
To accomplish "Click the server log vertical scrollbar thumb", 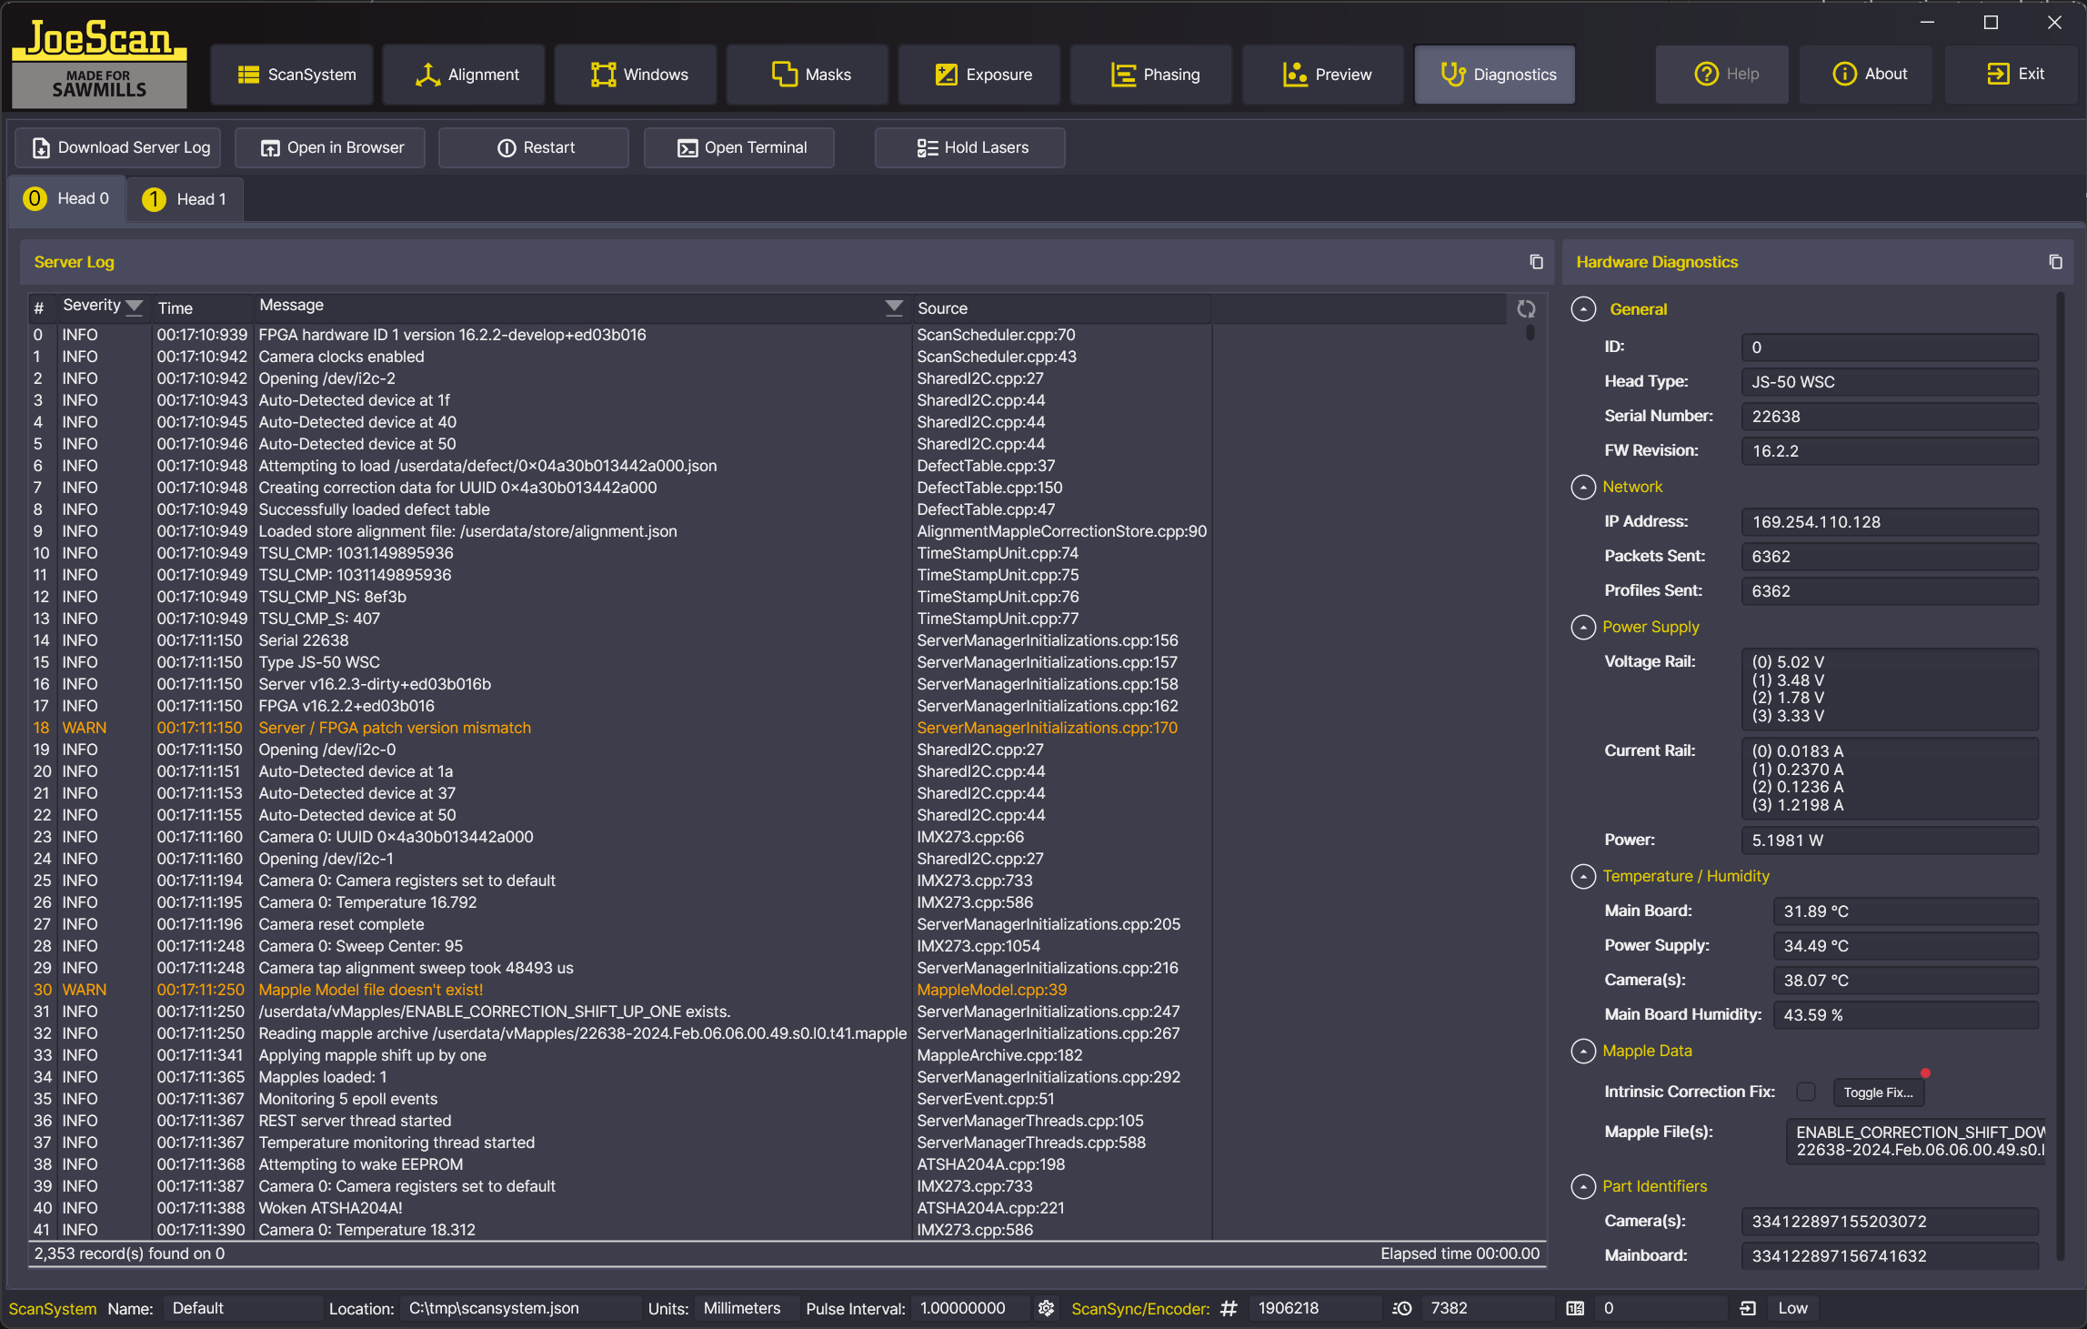I will [1530, 334].
